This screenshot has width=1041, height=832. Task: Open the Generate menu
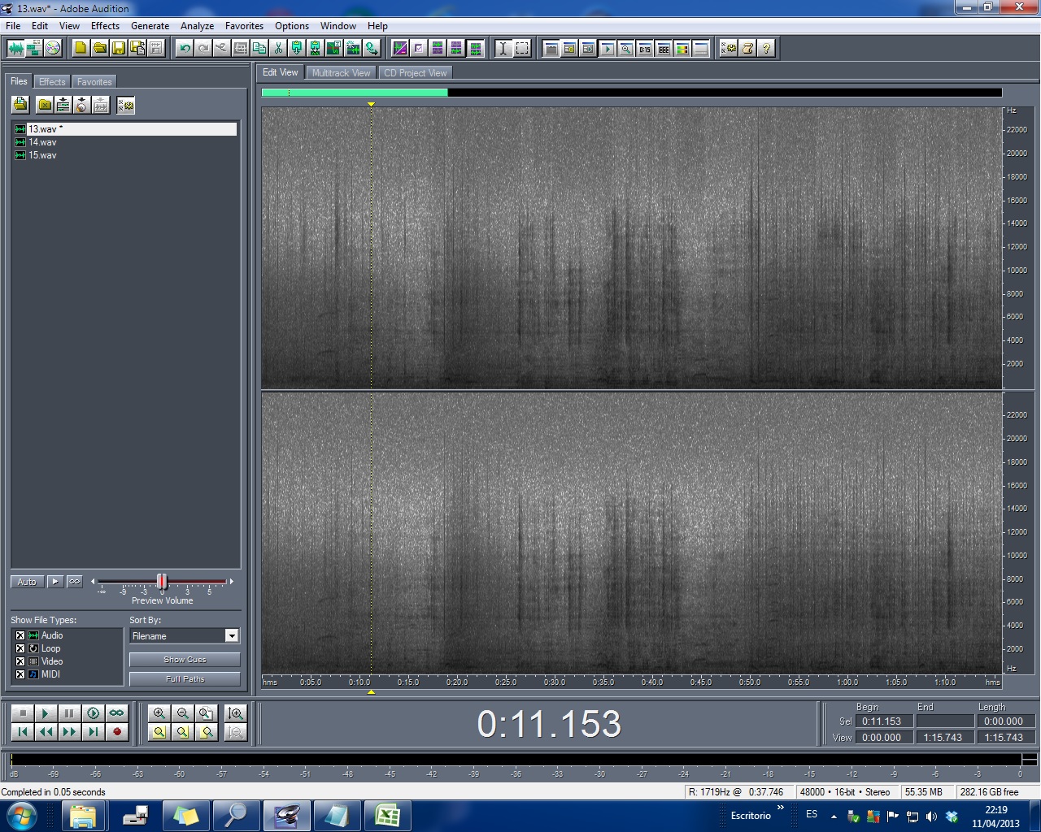tap(150, 26)
